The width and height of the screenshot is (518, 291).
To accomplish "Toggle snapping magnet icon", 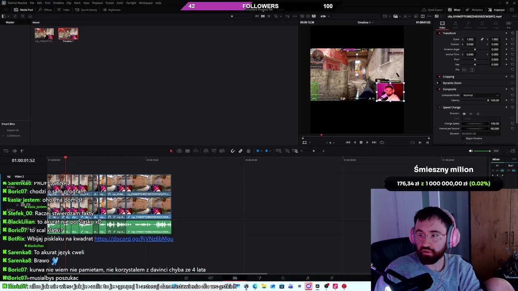I will point(232,151).
